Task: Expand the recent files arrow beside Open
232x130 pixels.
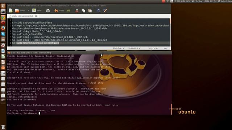Action: (28, 10)
